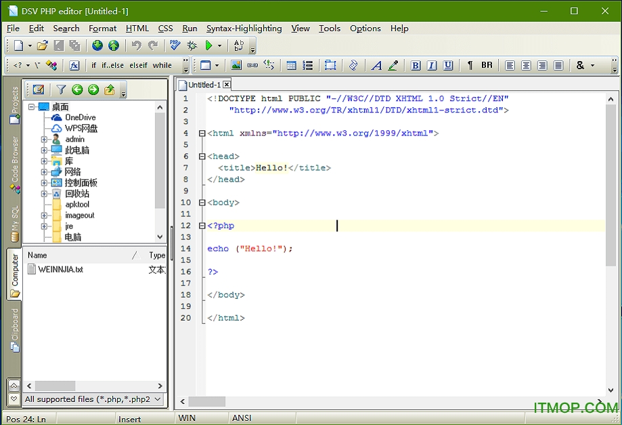The width and height of the screenshot is (622, 425).
Task: Open the font color tool
Action: click(x=393, y=65)
